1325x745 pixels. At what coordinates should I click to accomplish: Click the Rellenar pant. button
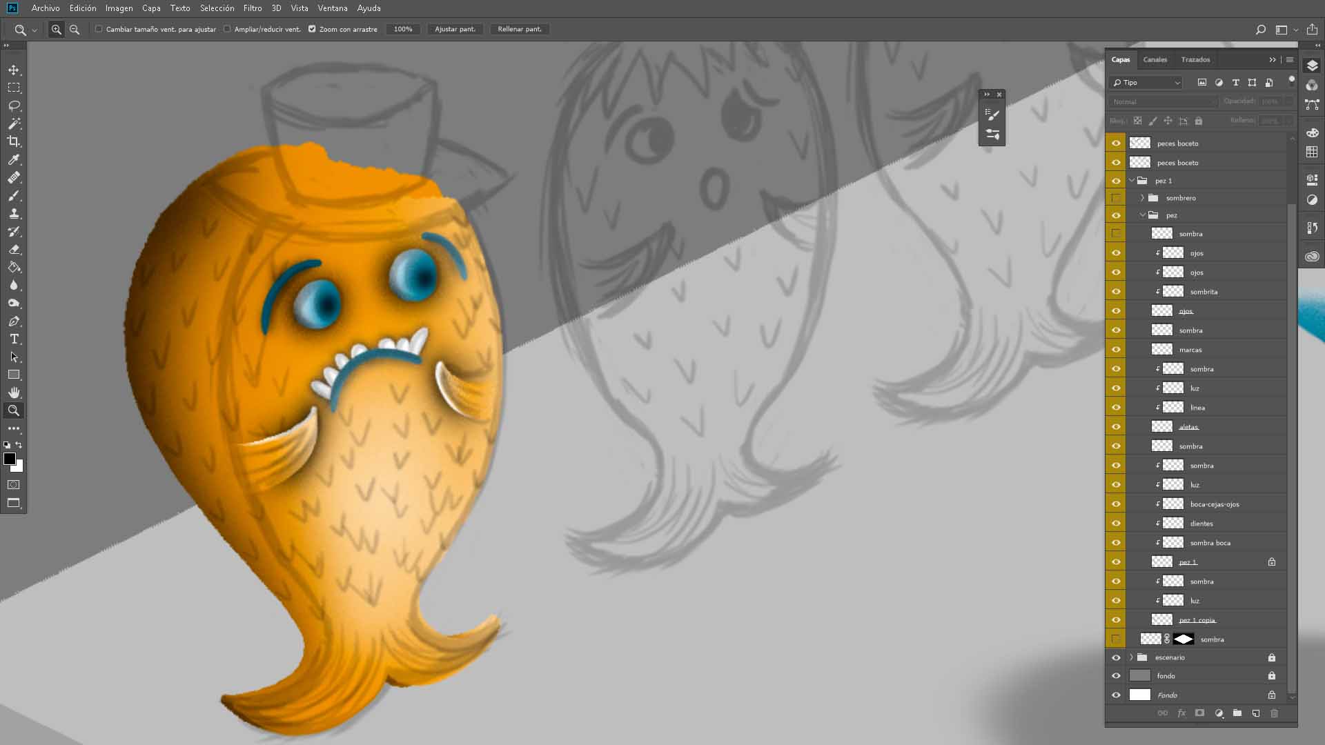click(519, 29)
